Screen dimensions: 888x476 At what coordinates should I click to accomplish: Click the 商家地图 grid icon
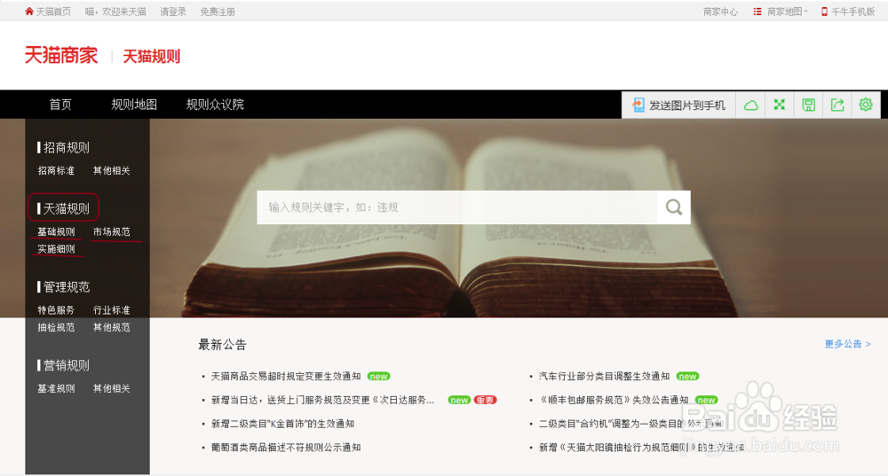click(757, 12)
